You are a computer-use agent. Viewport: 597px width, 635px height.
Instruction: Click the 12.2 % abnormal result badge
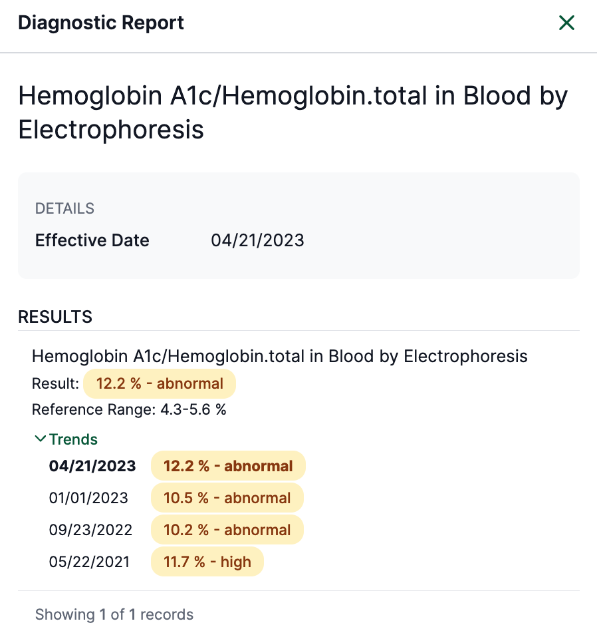click(160, 384)
